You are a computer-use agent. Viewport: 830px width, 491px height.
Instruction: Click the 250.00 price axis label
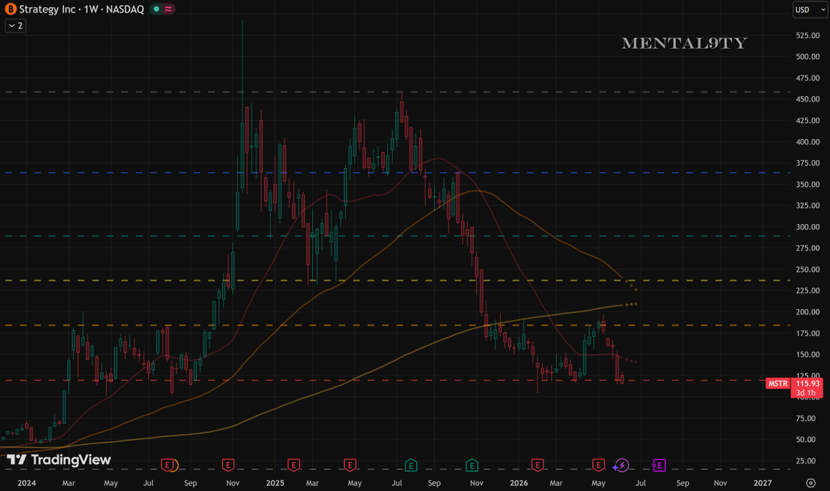click(x=807, y=269)
